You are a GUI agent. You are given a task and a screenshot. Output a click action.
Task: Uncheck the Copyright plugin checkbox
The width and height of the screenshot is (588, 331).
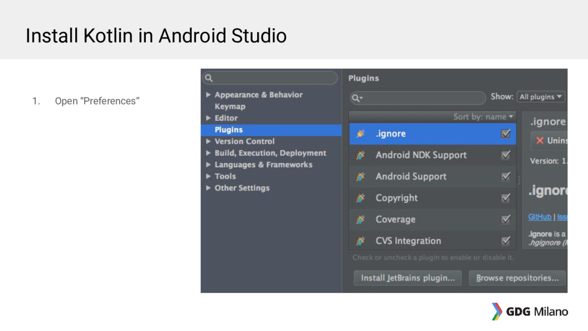point(505,198)
